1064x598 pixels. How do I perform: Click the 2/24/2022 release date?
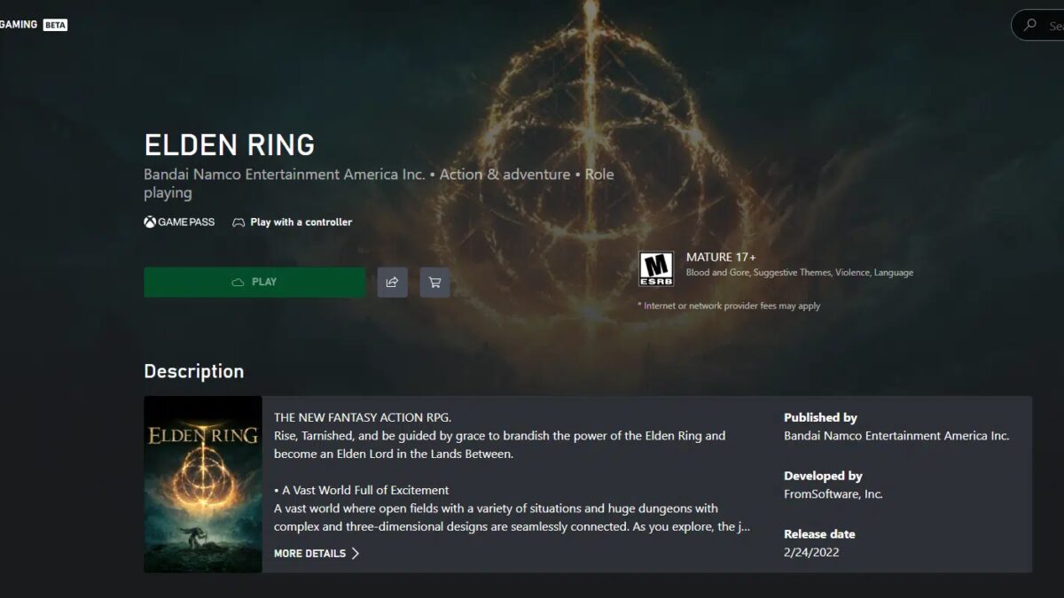811,553
